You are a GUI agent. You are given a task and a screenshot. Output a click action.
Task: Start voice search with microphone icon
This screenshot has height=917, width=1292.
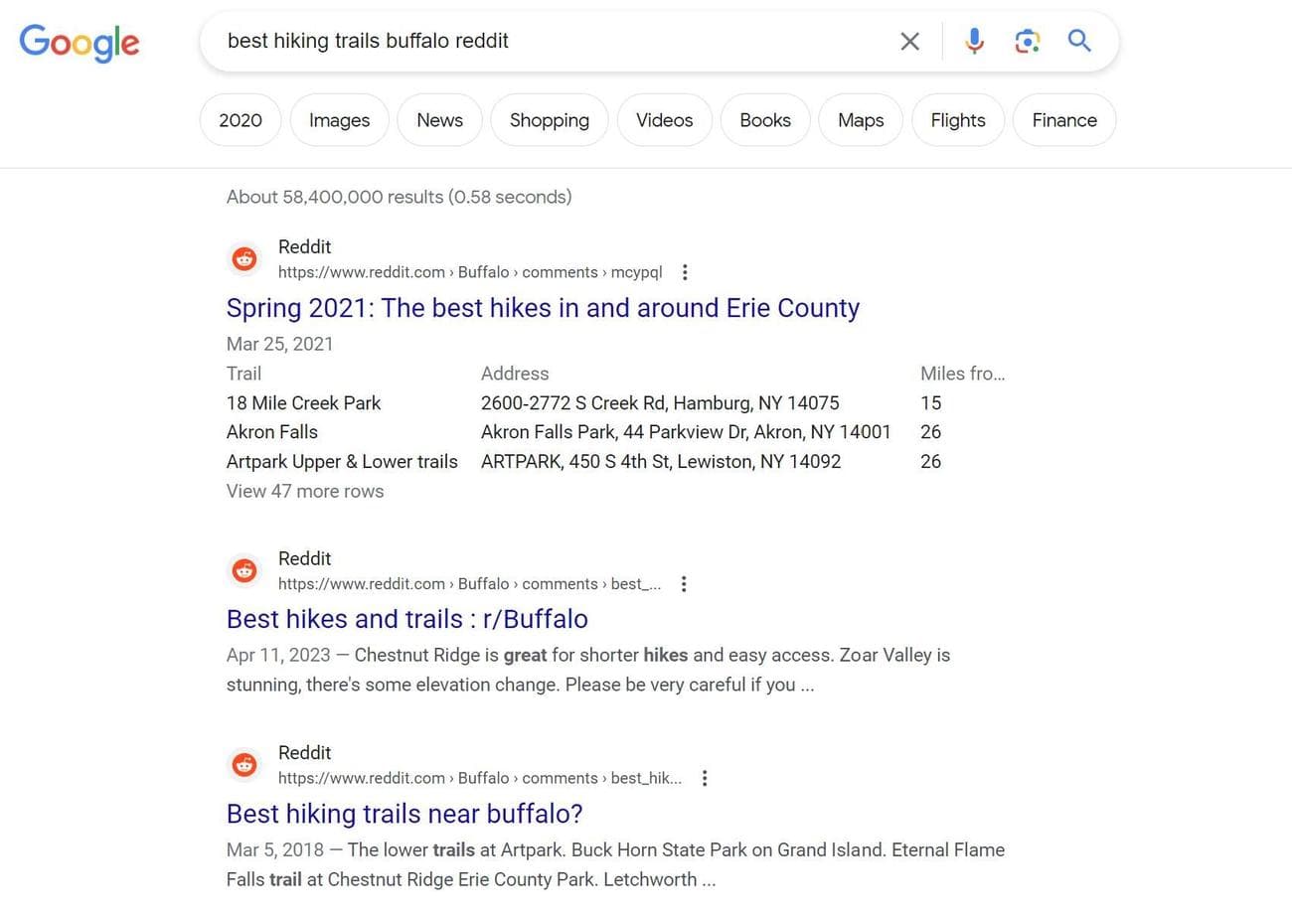tap(974, 41)
